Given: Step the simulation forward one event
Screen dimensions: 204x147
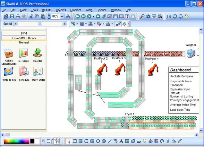Looking at the screenshot, I should coord(83,16).
